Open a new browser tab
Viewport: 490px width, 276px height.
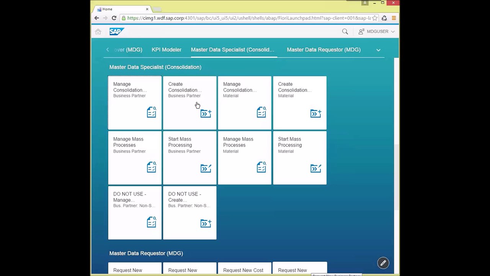[x=157, y=9]
